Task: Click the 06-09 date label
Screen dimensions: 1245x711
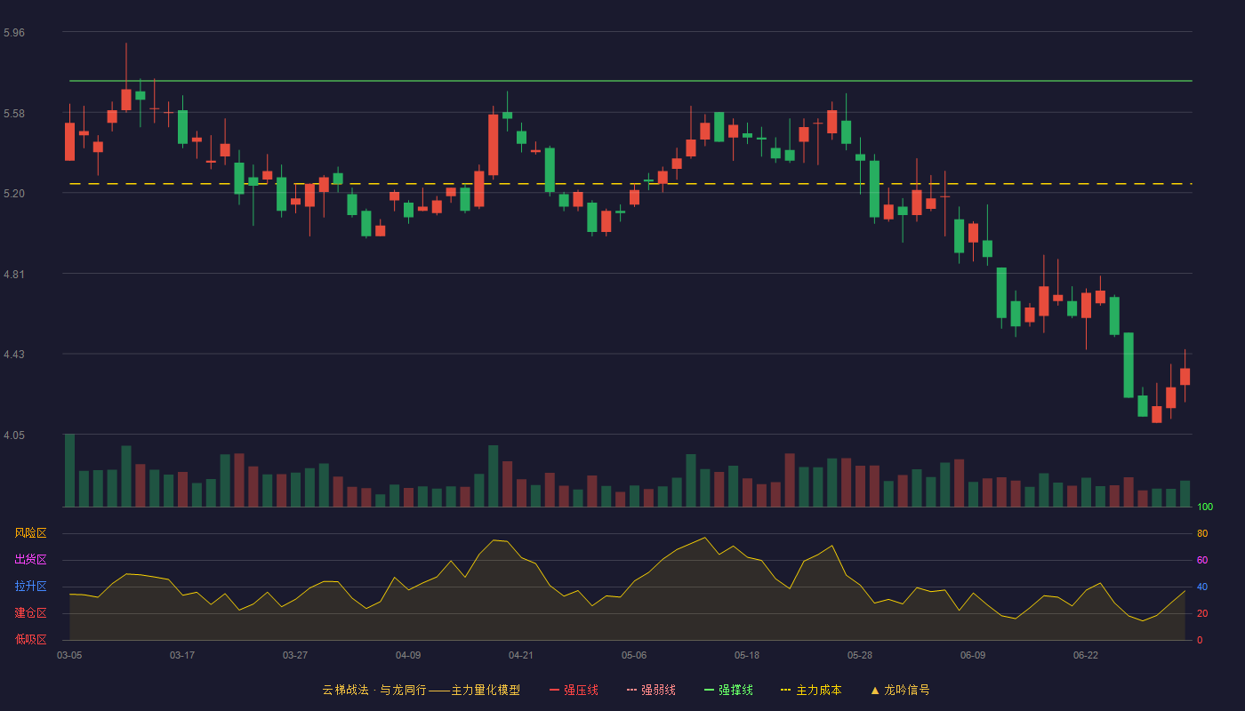Action: (973, 655)
